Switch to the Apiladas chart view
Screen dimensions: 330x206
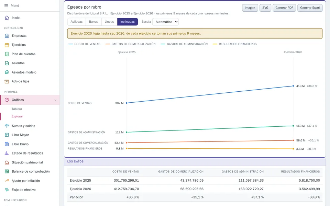77,22
